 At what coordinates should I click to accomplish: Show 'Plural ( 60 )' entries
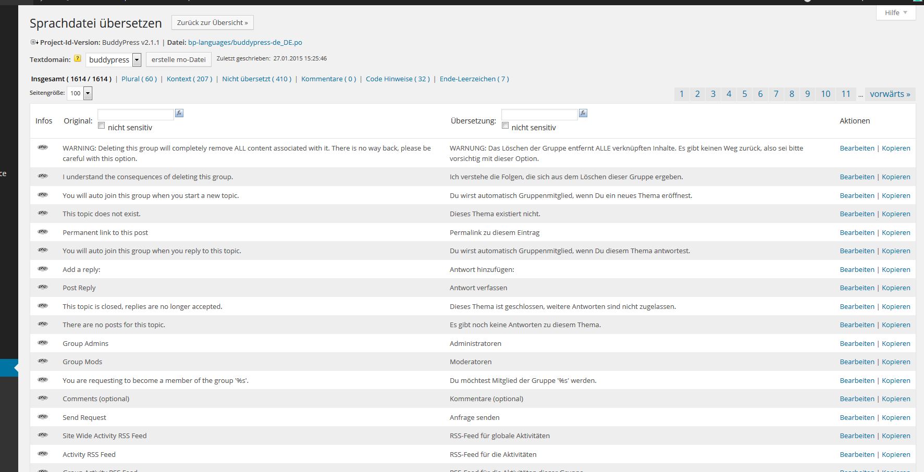tap(139, 79)
